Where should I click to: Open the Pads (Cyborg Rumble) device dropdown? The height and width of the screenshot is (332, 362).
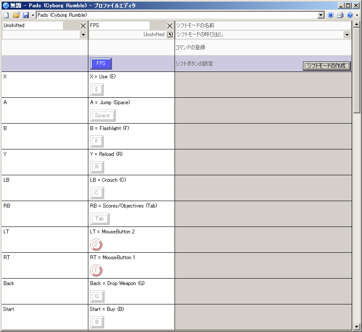click(321, 15)
